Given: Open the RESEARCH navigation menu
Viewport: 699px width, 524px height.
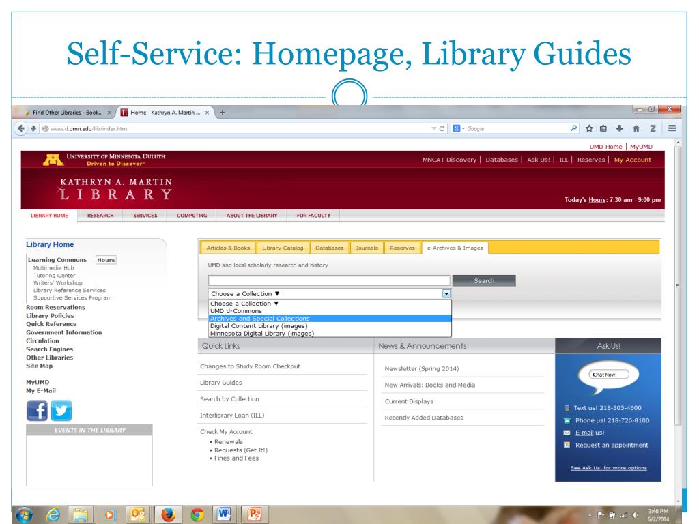Looking at the screenshot, I should pos(100,215).
